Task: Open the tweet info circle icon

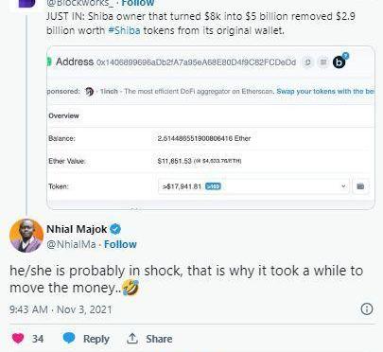Action: coord(367,308)
